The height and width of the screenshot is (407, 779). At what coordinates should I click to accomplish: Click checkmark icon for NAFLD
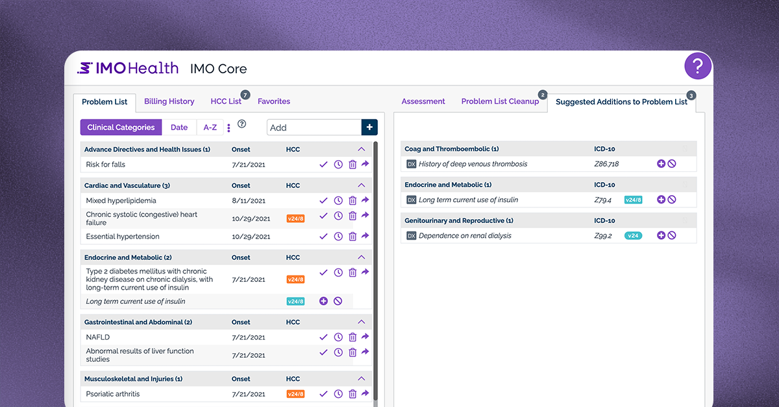tap(323, 337)
